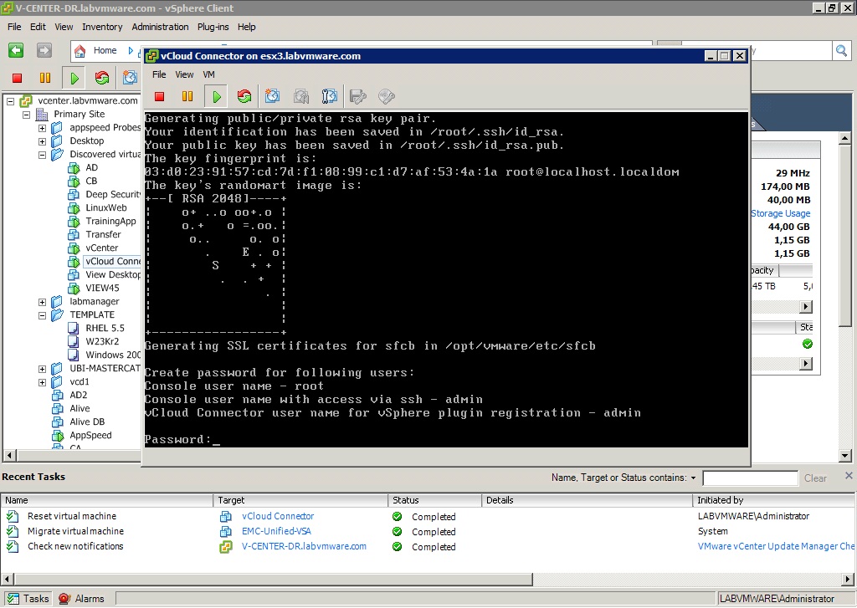Image resolution: width=857 pixels, height=608 pixels.
Task: Expand the appspeed Probes folder
Action: [42, 128]
